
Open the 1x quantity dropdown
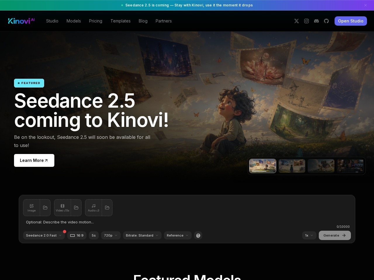pyautogui.click(x=309, y=235)
